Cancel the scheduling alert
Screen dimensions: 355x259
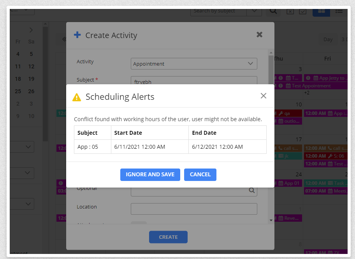pos(200,175)
